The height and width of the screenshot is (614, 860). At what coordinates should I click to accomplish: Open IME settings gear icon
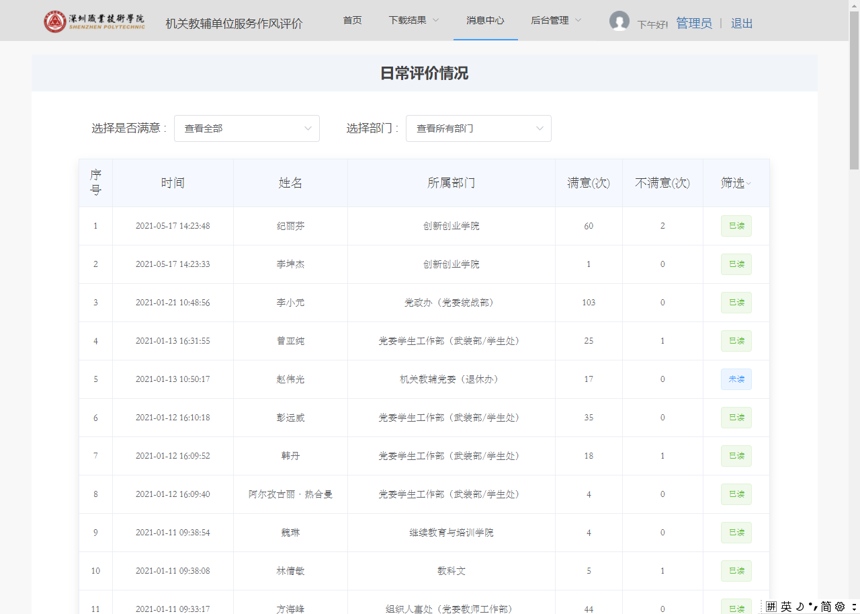pos(839,607)
